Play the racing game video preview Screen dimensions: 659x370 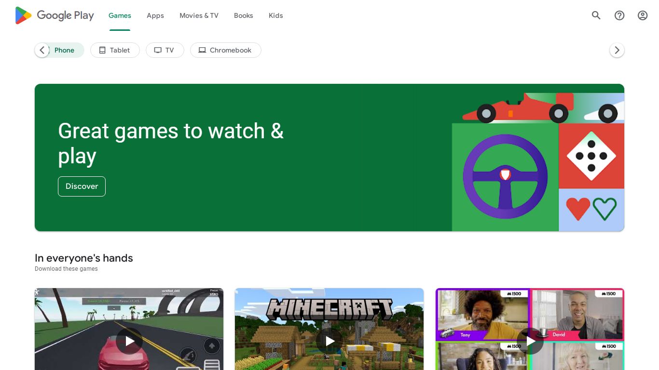pyautogui.click(x=129, y=341)
